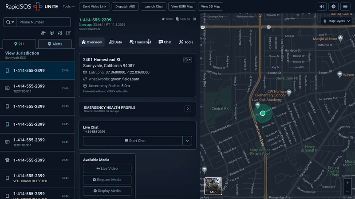The width and height of the screenshot is (355, 199).
Task: Click Dispatch AED button
Action: tap(125, 7)
